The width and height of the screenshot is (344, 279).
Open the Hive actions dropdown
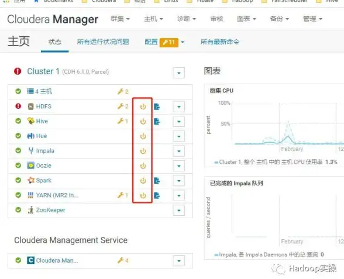[x=179, y=122]
